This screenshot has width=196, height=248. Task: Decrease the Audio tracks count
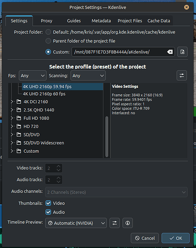click(58, 182)
